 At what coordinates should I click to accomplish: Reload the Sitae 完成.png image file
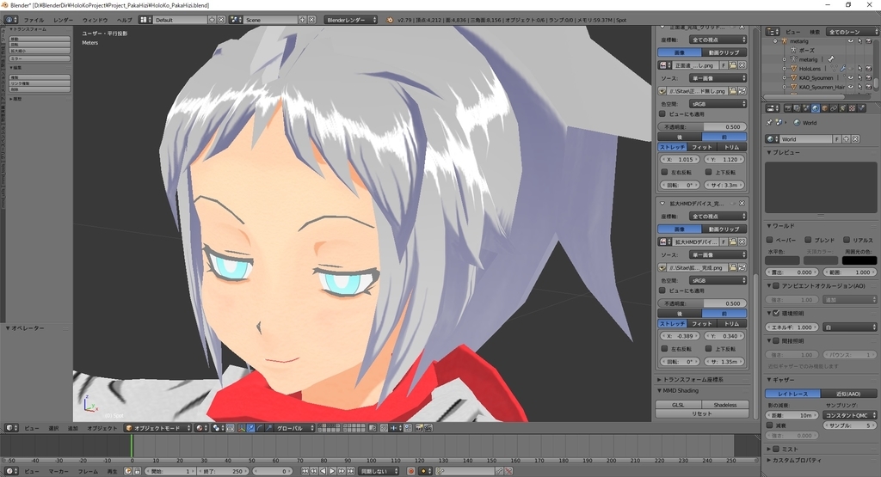(x=742, y=267)
